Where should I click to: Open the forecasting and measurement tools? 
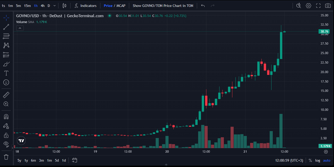click(x=6, y=55)
